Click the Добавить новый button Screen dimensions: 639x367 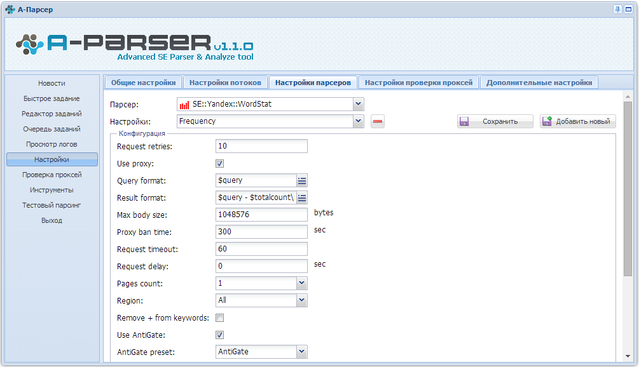coord(578,121)
